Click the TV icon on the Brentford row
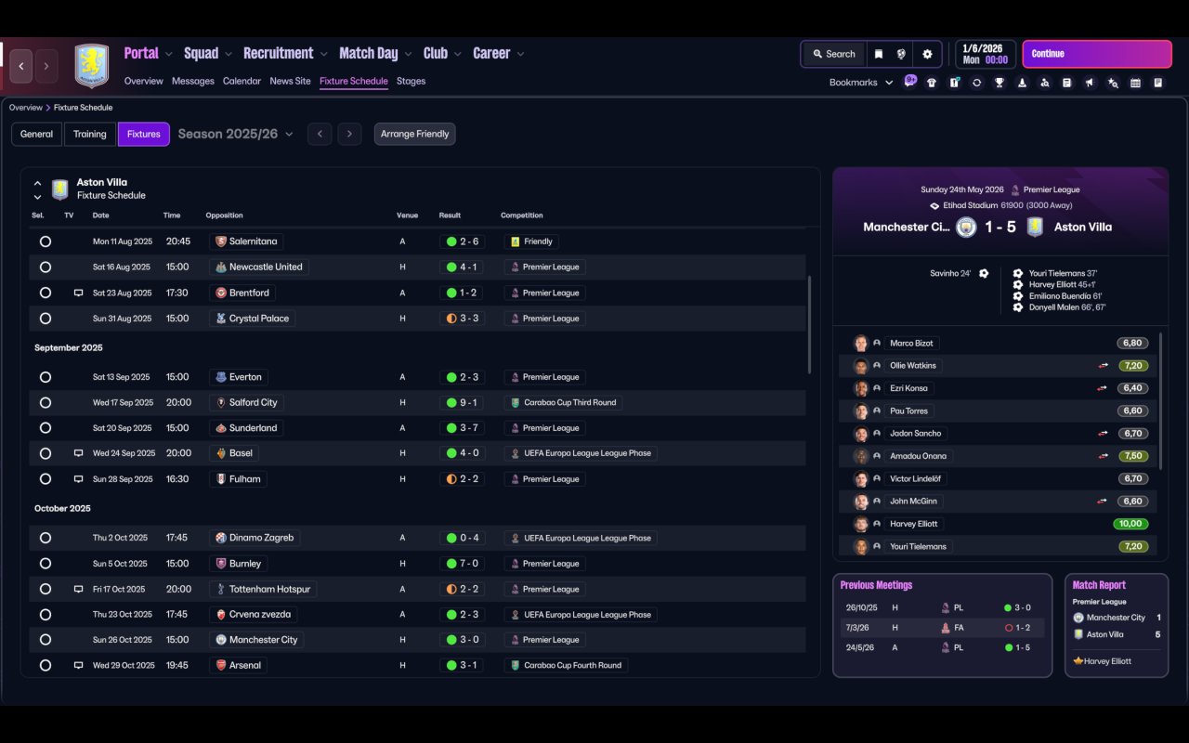Screen dimensions: 1189x743 [x=78, y=293]
